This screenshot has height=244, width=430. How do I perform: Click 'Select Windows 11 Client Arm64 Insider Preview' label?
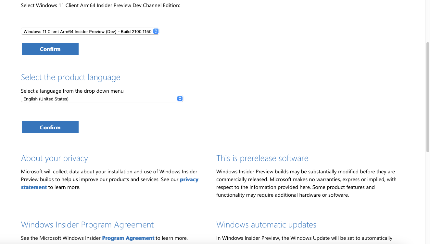pyautogui.click(x=100, y=6)
